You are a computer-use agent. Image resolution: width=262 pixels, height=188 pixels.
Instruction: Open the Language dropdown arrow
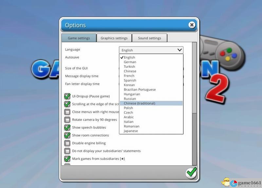pos(179,50)
